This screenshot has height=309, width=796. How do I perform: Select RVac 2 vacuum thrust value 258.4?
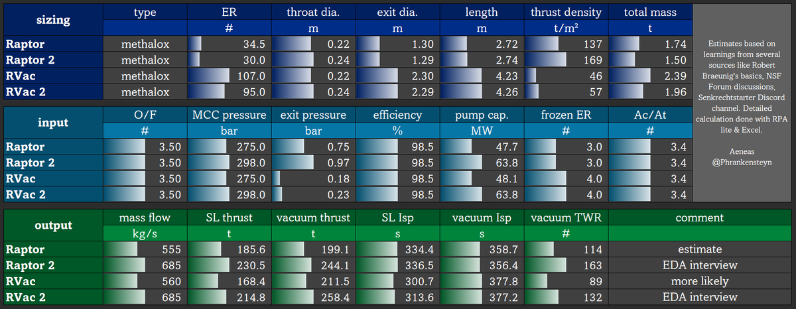pos(312,297)
